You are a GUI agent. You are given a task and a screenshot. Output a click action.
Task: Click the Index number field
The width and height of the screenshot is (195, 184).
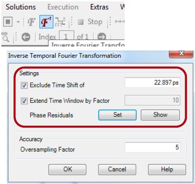(x=66, y=36)
